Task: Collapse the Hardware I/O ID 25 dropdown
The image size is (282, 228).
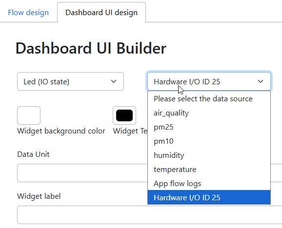Action: (x=209, y=81)
